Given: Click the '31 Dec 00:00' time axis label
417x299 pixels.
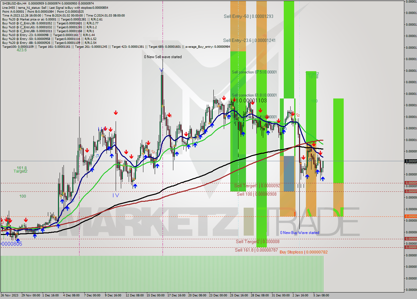Looking at the screenshot, I should 280,295.
